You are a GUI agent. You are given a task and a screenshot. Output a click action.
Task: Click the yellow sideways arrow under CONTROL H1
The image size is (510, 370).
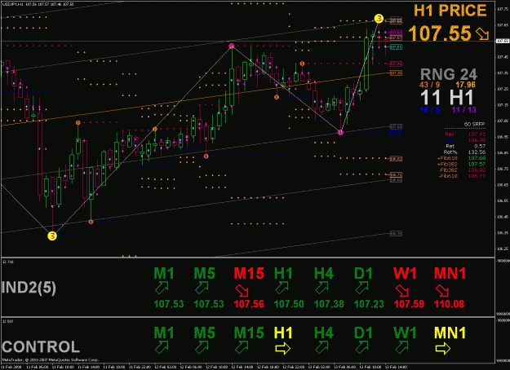282,349
